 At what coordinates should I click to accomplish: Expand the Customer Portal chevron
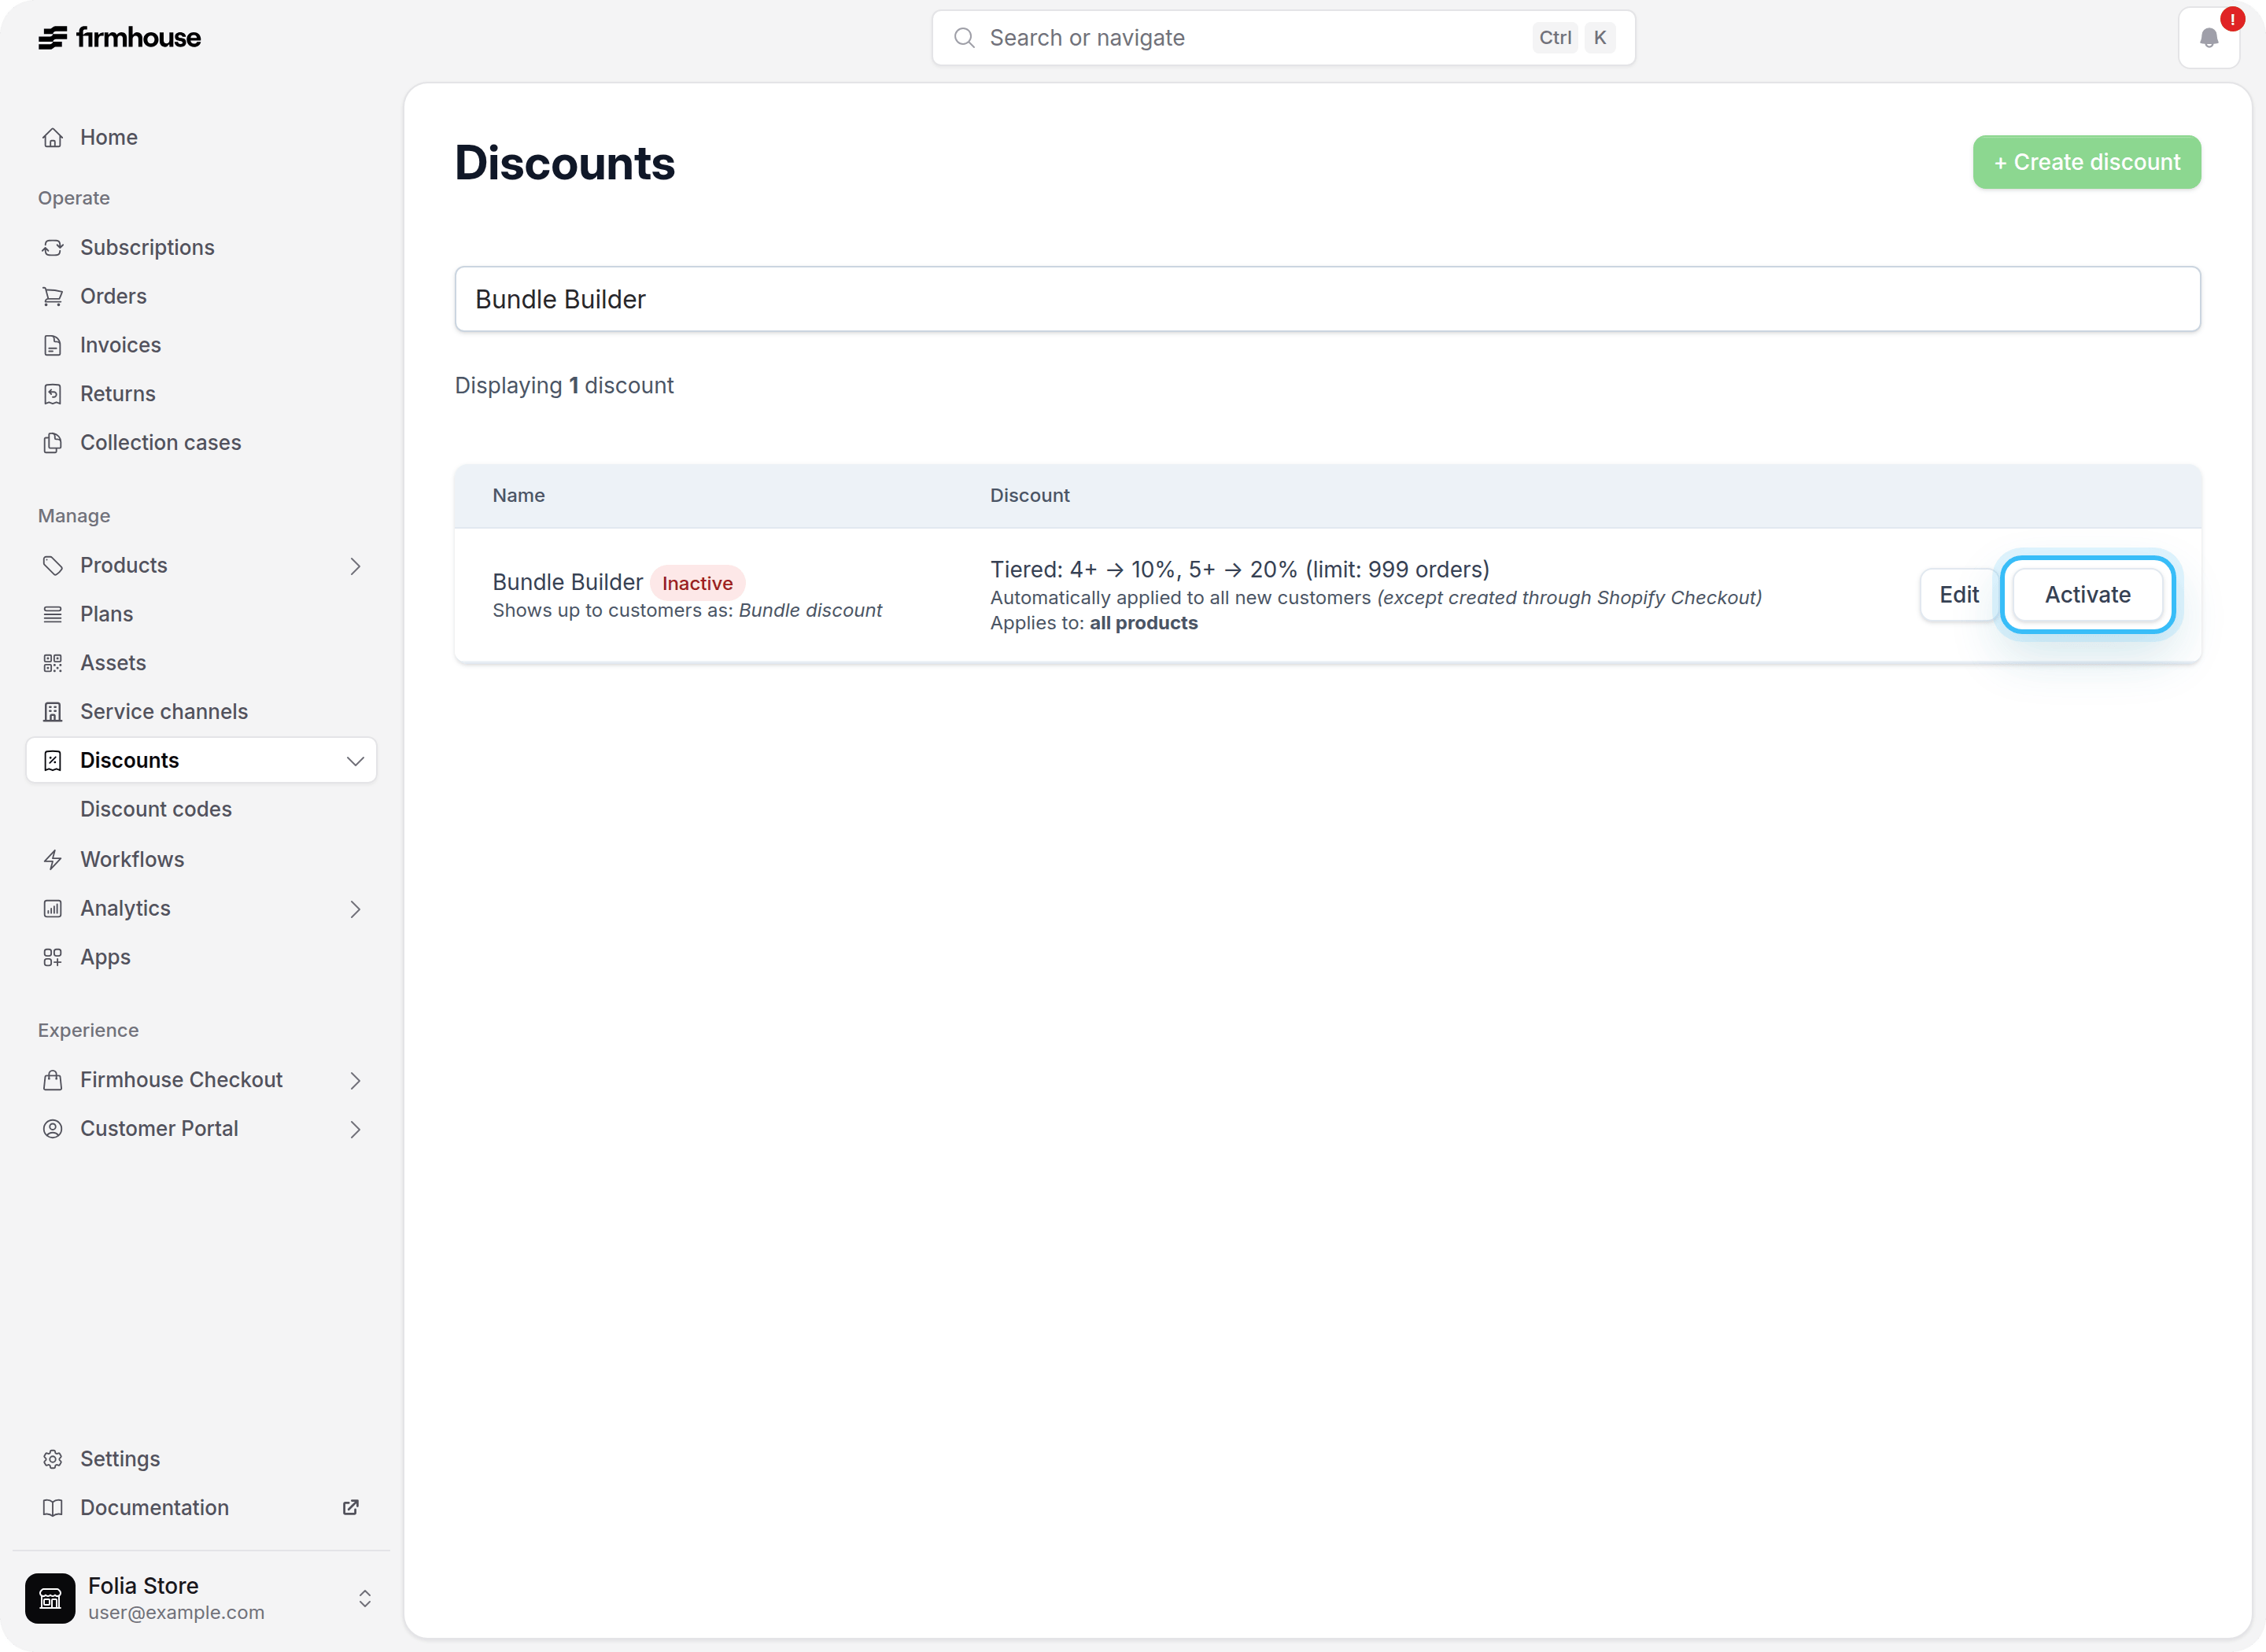coord(355,1130)
